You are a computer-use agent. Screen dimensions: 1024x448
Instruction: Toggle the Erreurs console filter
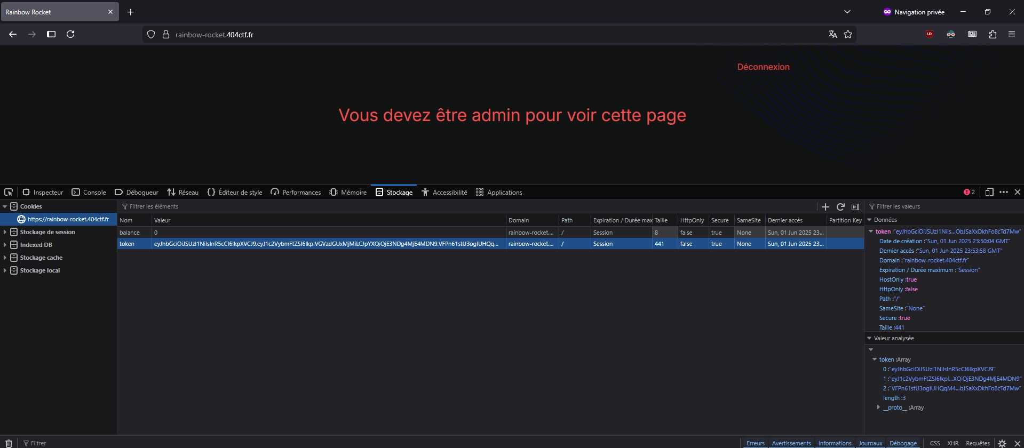(755, 443)
